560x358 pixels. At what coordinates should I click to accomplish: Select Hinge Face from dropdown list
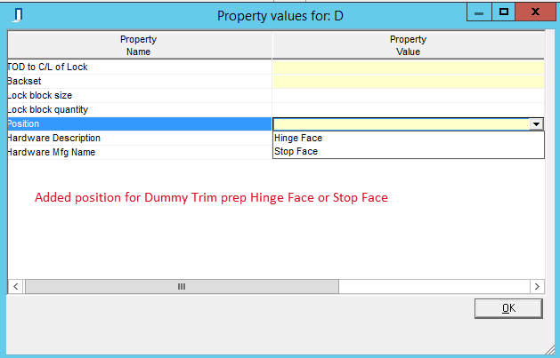point(298,139)
